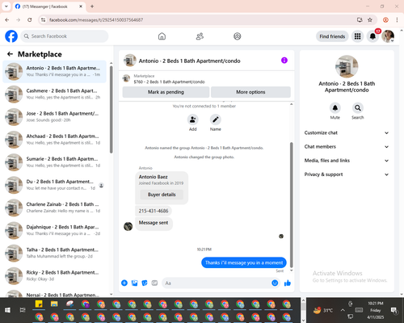404x323 pixels.
Task: Open the emoji picker
Action: pos(275,283)
